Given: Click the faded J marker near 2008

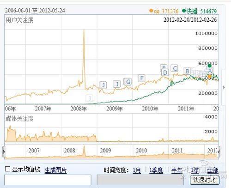Looking at the screenshot, I should 90,98.
